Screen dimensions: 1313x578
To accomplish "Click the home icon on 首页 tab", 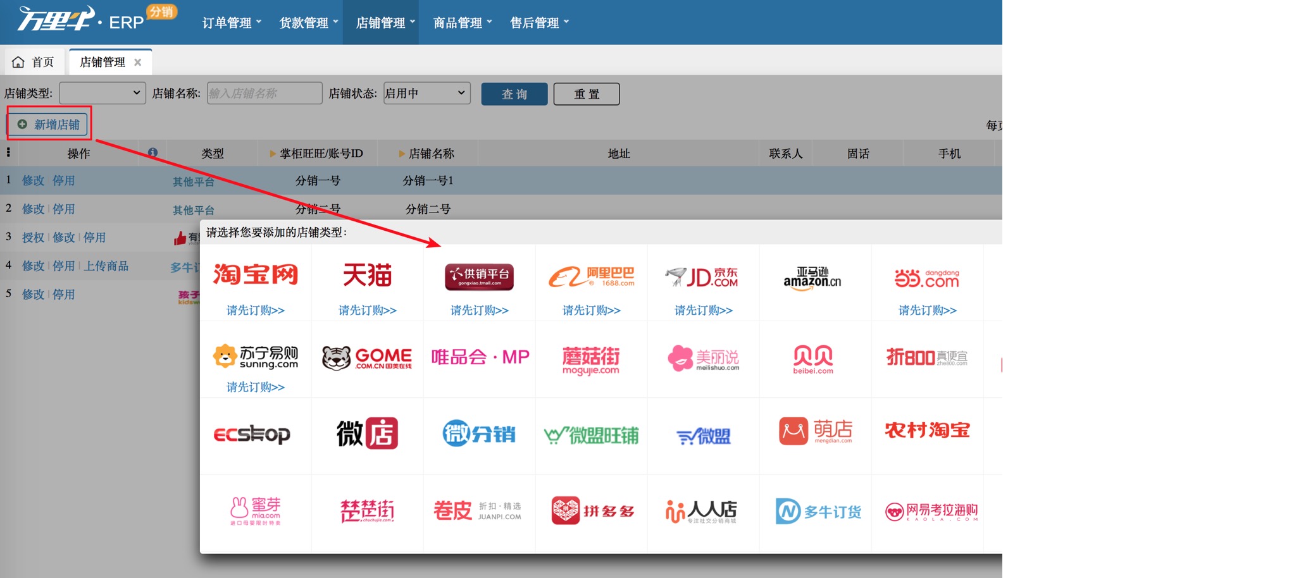I will tap(18, 62).
